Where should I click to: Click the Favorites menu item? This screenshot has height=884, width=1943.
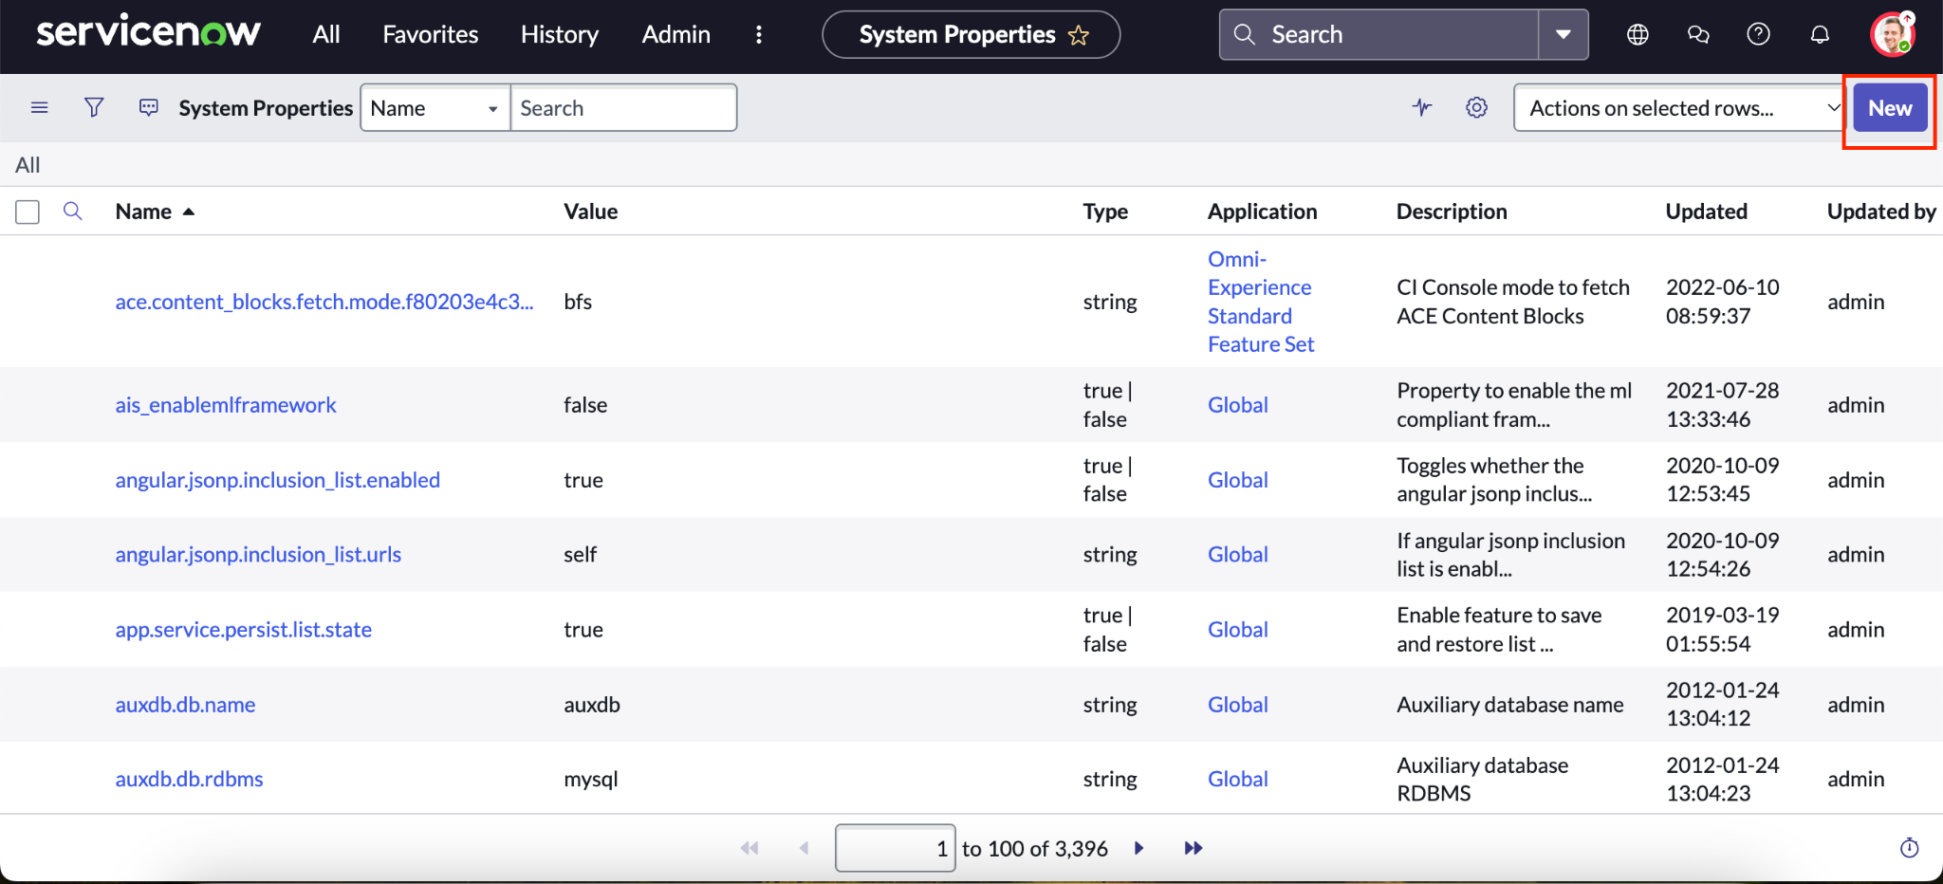pyautogui.click(x=430, y=34)
